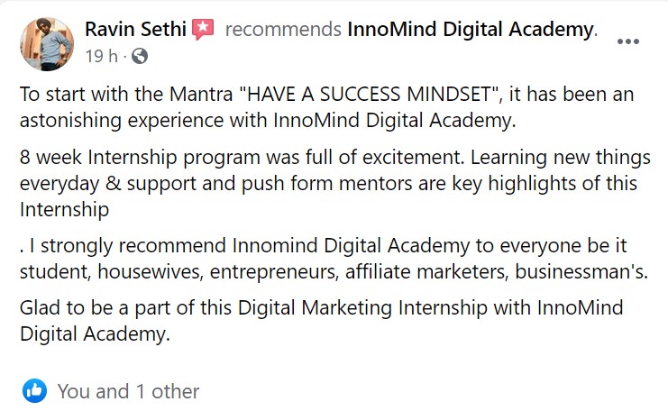Click the globe public audience icon
The width and height of the screenshot is (668, 420).
[140, 57]
